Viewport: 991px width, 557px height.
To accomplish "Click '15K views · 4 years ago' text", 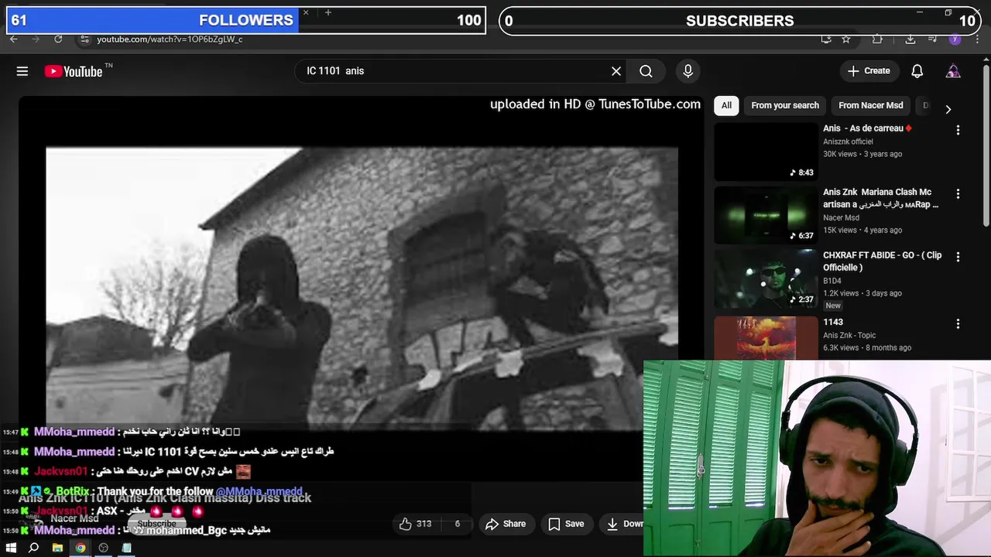I will tap(862, 230).
